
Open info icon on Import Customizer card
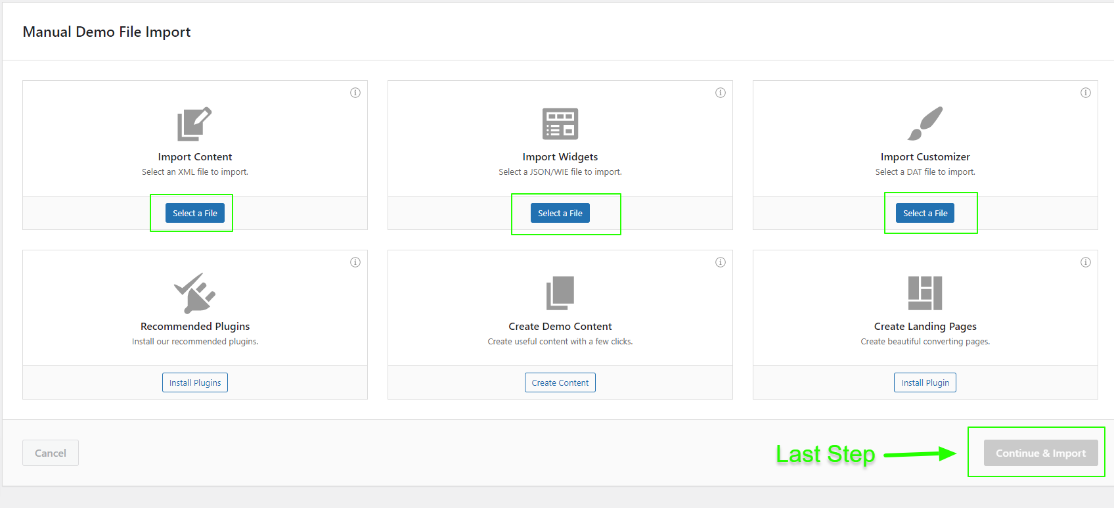coord(1086,93)
